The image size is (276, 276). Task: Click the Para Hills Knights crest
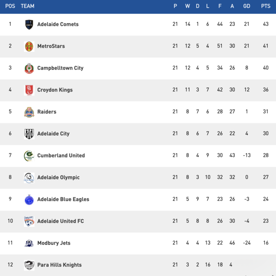coord(29,265)
